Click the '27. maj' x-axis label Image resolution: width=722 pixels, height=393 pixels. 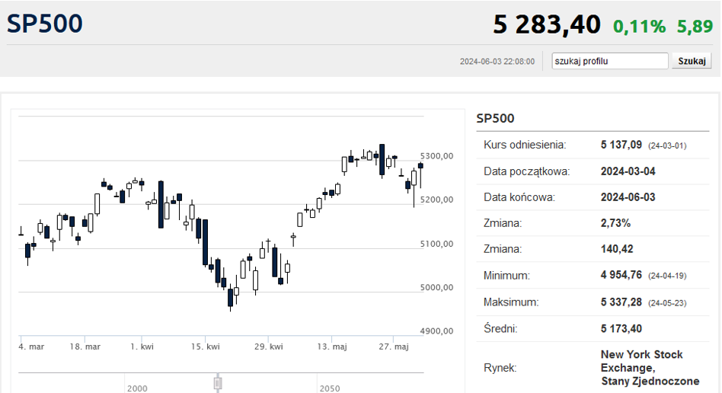pyautogui.click(x=393, y=347)
